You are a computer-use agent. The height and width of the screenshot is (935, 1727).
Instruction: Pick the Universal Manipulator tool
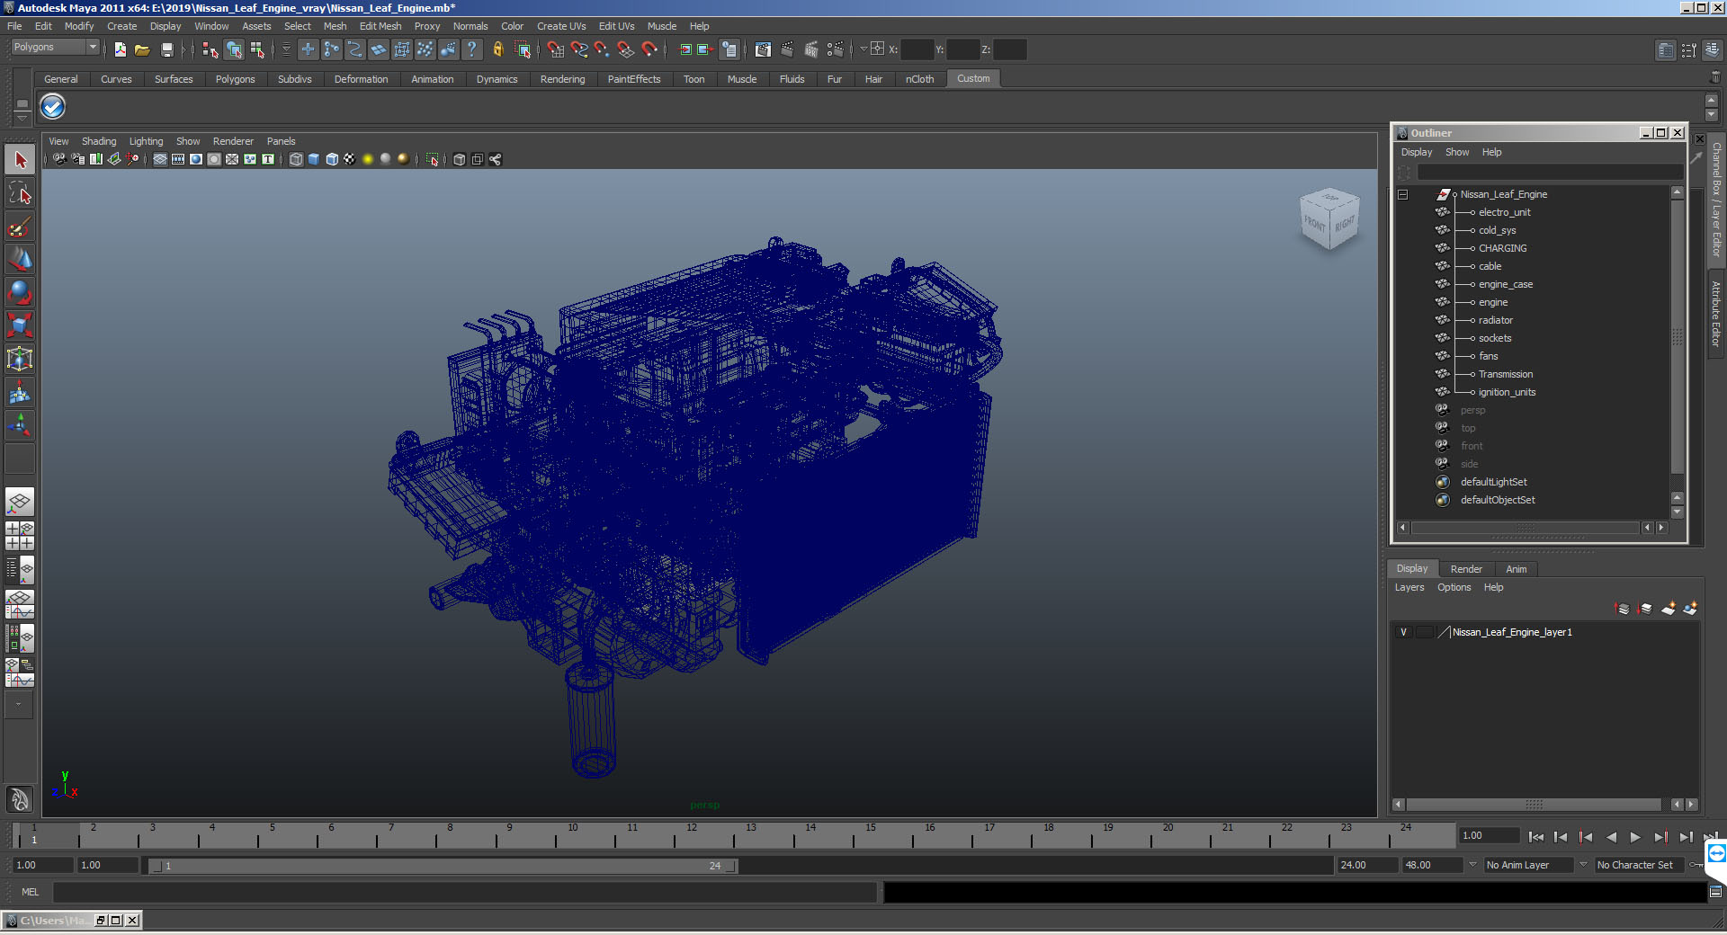tap(20, 359)
